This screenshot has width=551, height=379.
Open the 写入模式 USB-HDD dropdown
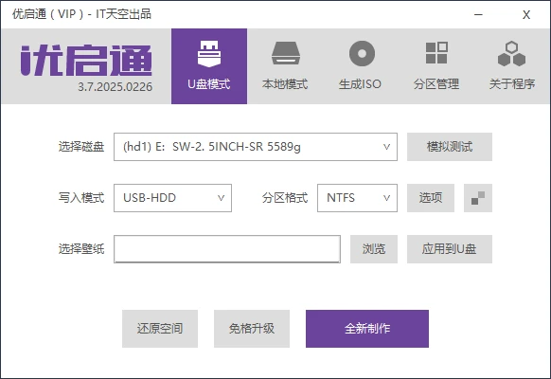[x=172, y=198]
